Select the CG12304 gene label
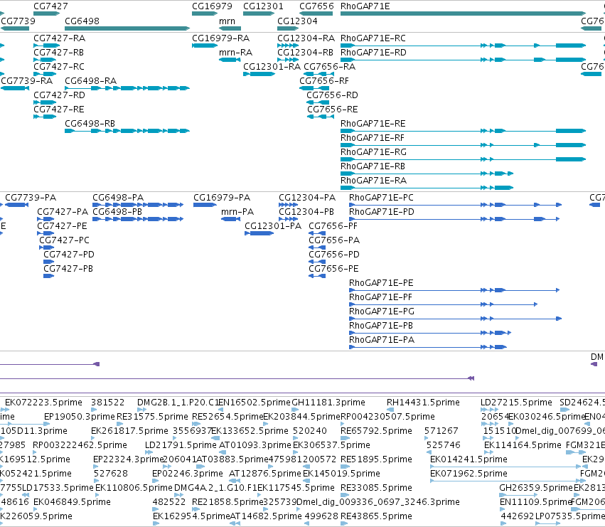This screenshot has width=605, height=527. [x=297, y=21]
